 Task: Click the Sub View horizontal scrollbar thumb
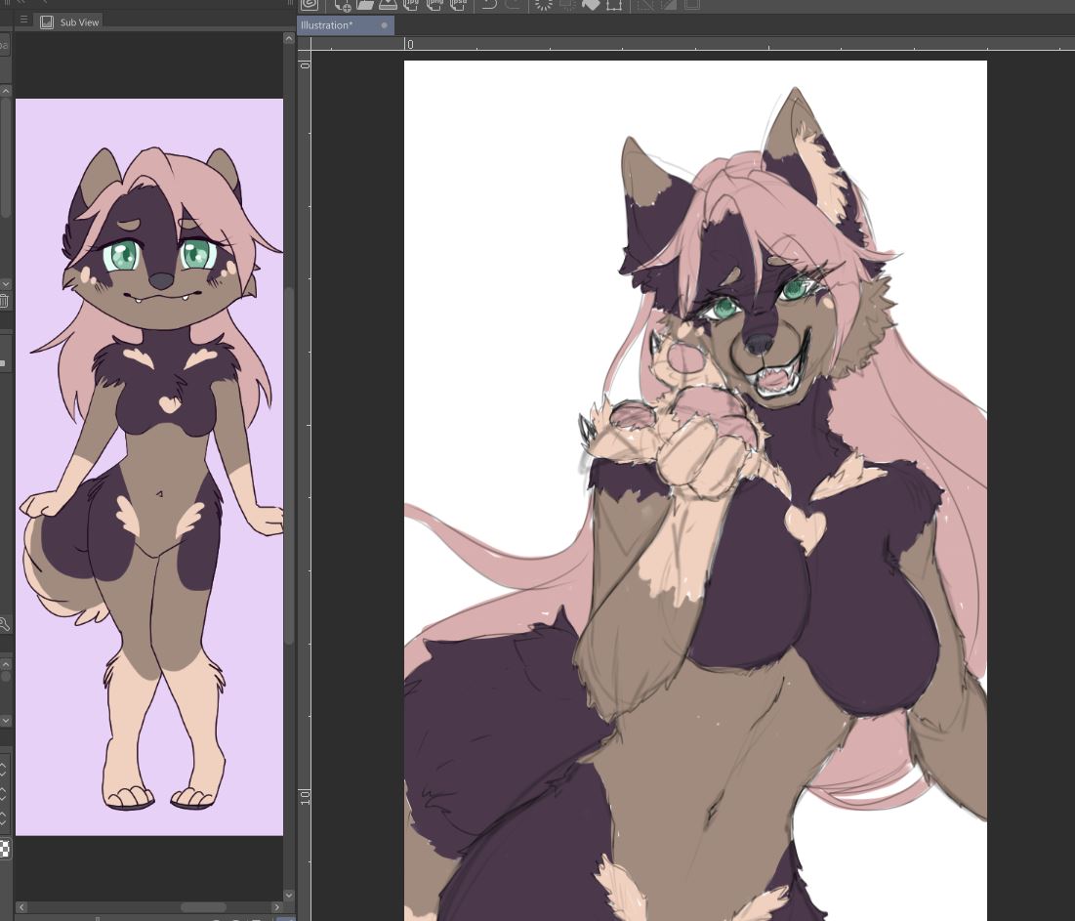(x=203, y=908)
